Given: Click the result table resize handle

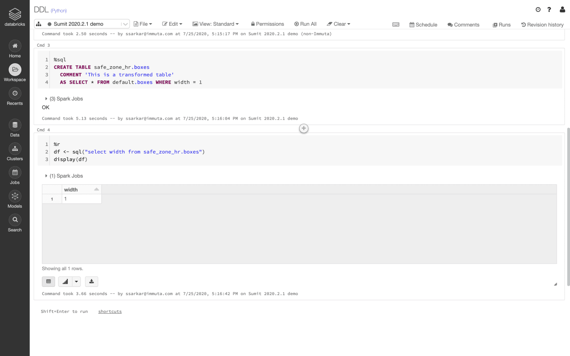Looking at the screenshot, I should point(555,284).
